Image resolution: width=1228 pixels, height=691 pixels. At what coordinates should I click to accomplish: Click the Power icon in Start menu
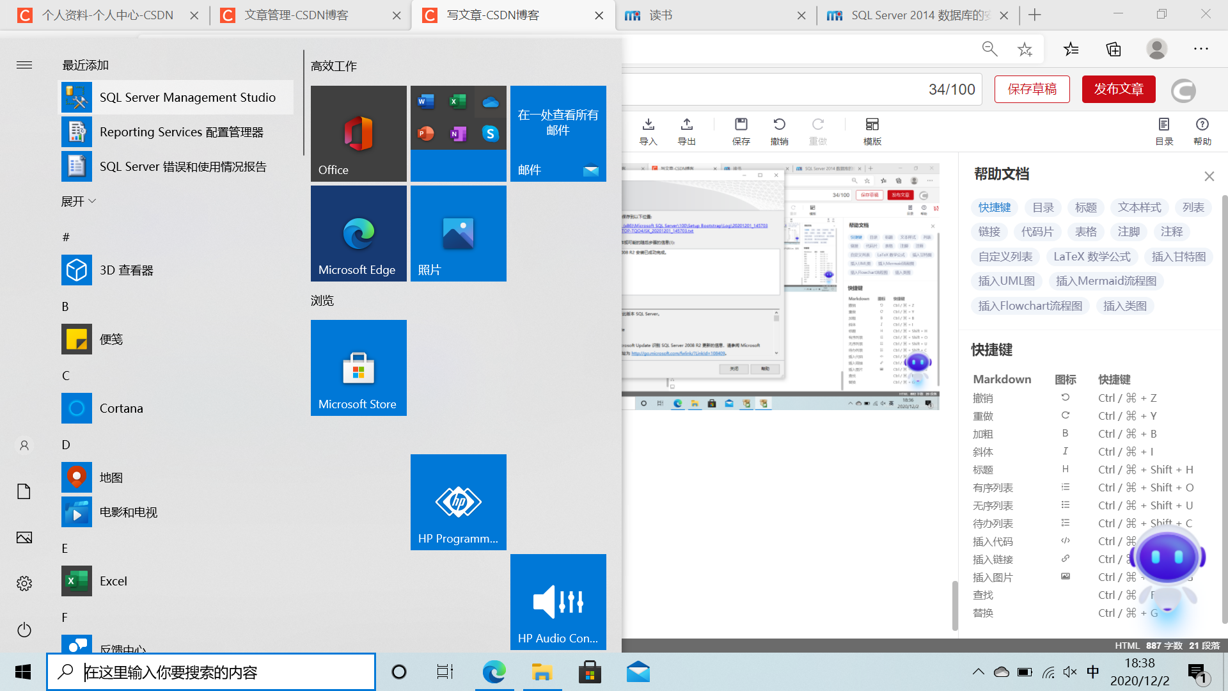[x=24, y=630]
